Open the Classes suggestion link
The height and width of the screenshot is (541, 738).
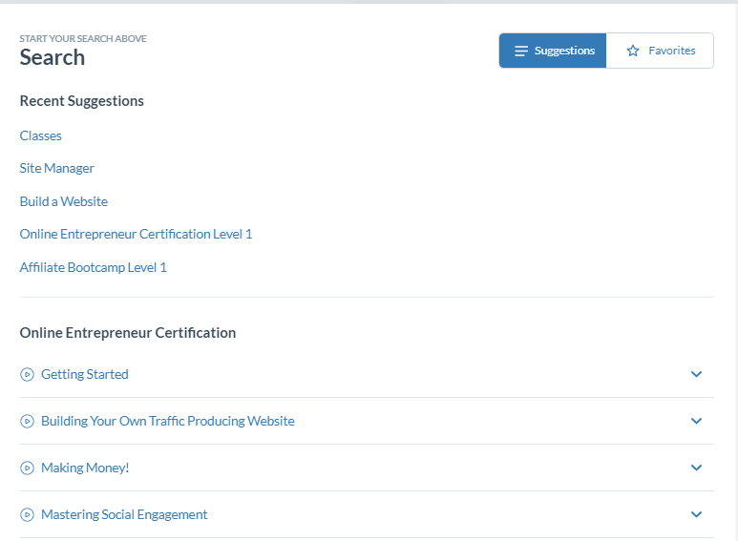coord(40,135)
